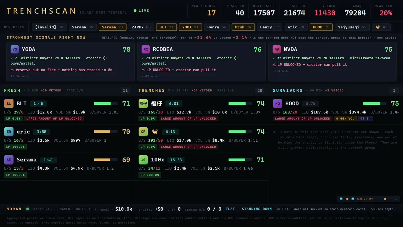Viewport: 403px width, 227px height.
Task: Click the TRENCHES count badge 28
Action: pyautogui.click(x=260, y=90)
